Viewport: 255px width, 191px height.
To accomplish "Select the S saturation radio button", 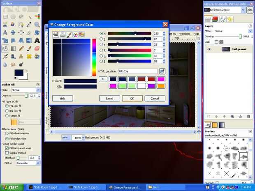I will (101, 39).
